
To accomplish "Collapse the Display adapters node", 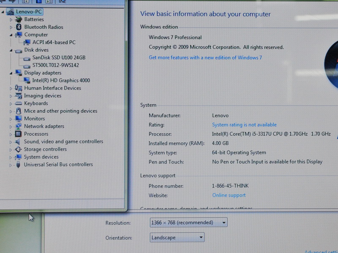I will (x=11, y=73).
